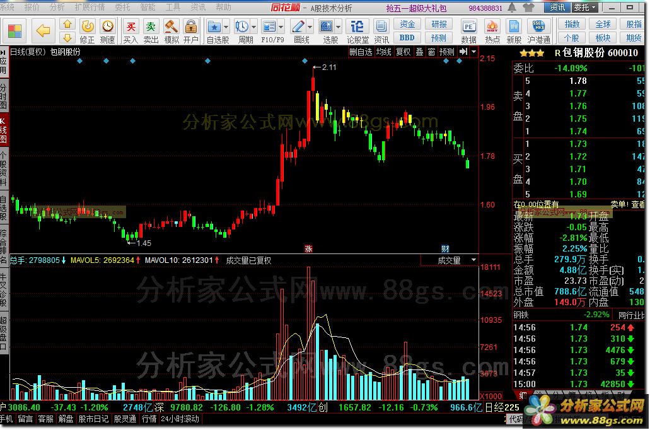Expand the 周期 dropdown arrow

pos(253,27)
